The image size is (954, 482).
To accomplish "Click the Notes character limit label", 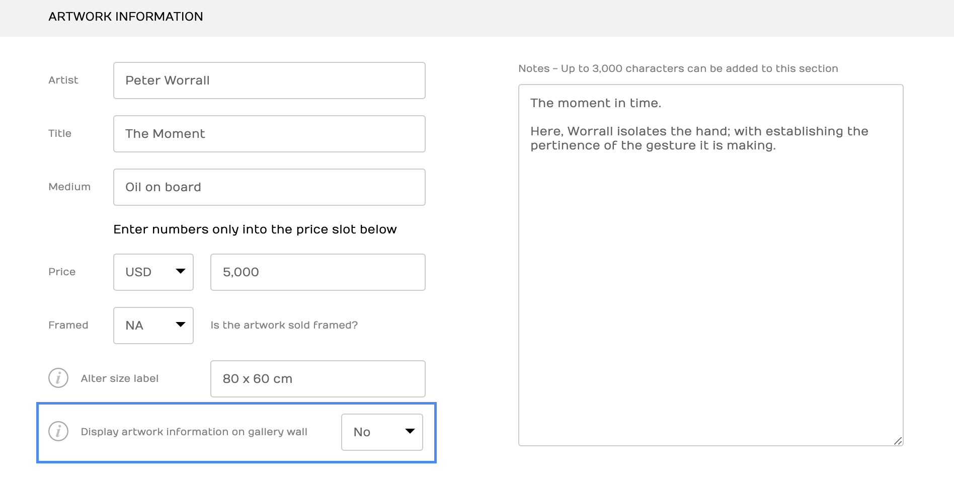I will point(678,68).
